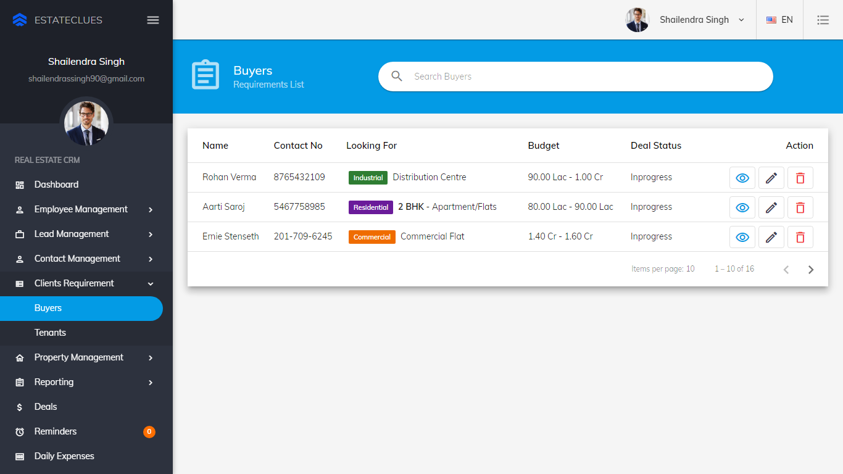Click the search magnifier icon
Viewport: 843px width, 474px height.
pos(397,77)
